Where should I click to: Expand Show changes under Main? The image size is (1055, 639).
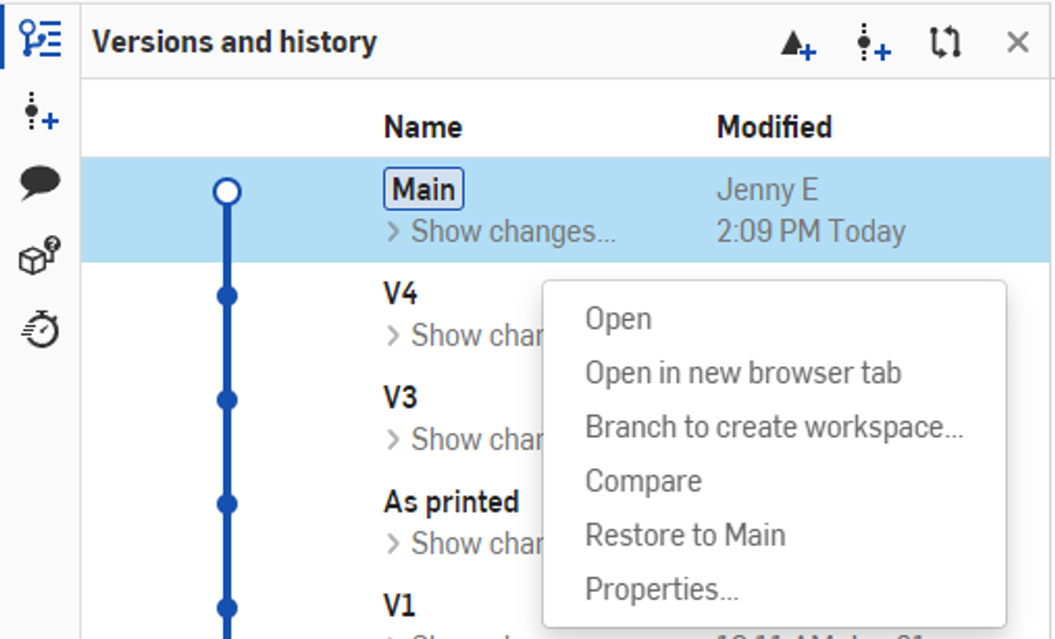click(501, 232)
